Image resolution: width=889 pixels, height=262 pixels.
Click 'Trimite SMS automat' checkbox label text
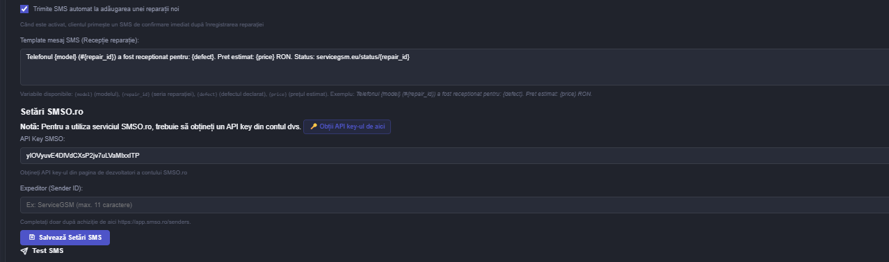[x=106, y=9]
